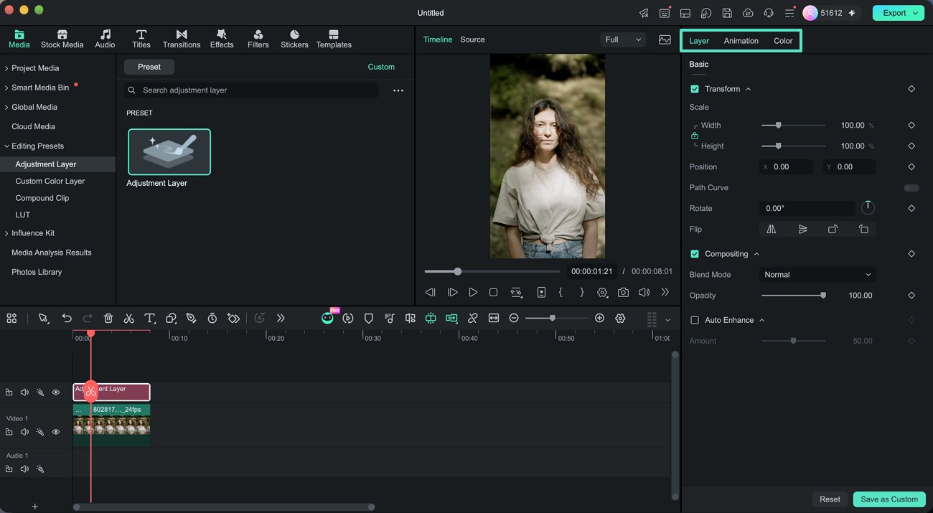
Task: Open the cloud upload icon in title bar
Action: [748, 13]
